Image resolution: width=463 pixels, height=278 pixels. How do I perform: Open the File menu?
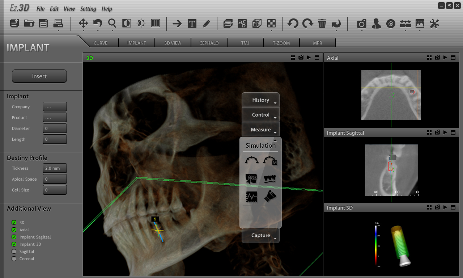click(x=41, y=9)
